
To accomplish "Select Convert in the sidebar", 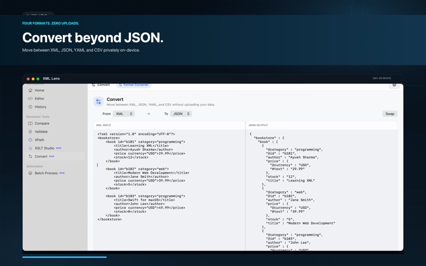I will point(55,156).
